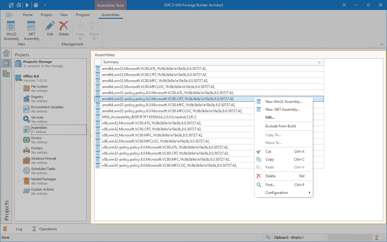Click the Projects vertical sidebar label
Image resolution: width=387 pixels, height=242 pixels.
pyautogui.click(x=6, y=210)
